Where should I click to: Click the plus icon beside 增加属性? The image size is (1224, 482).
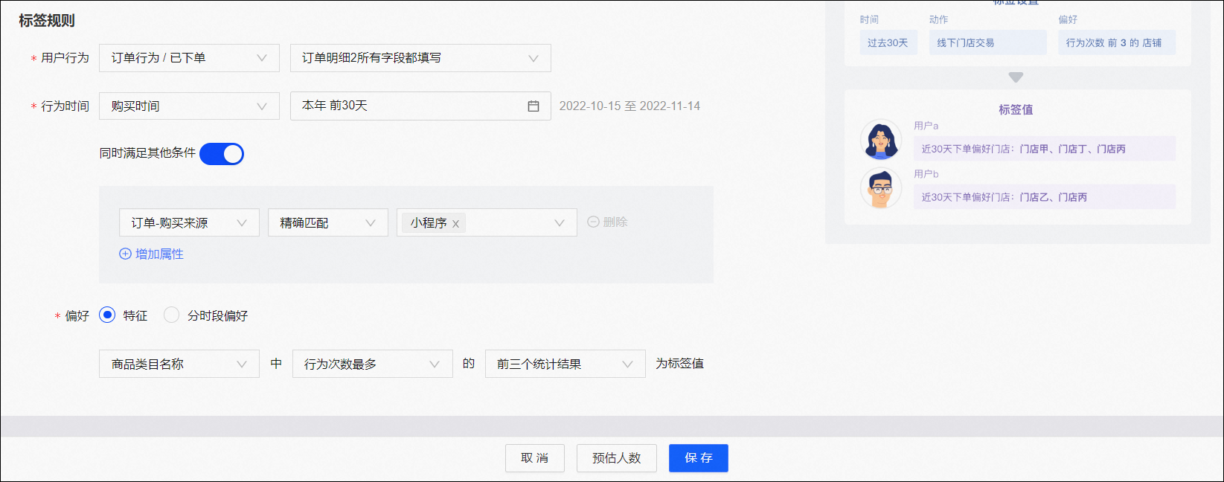[125, 254]
